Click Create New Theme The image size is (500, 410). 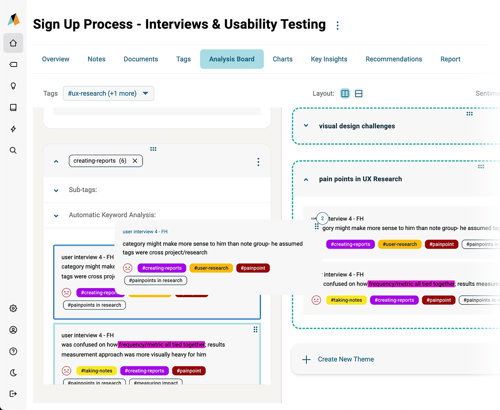click(x=346, y=359)
